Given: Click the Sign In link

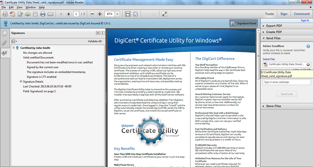Looking at the screenshot, I should coord(305,20).
